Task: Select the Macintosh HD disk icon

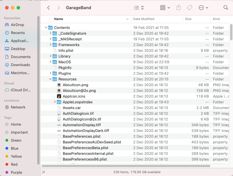Action: point(7,73)
